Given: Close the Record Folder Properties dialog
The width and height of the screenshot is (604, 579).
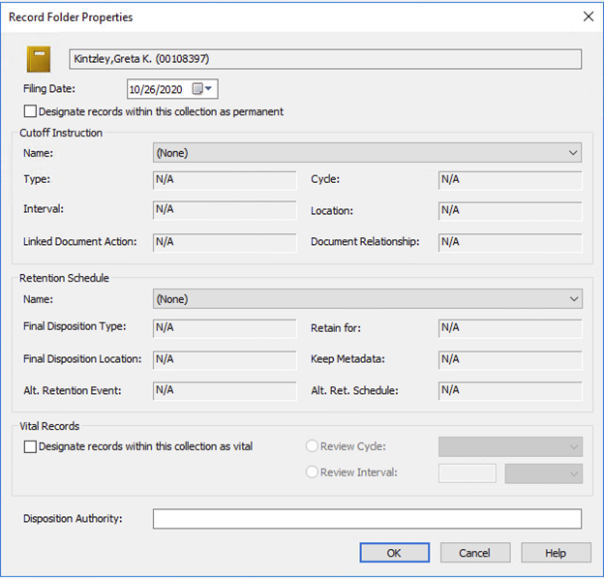Looking at the screenshot, I should point(587,16).
